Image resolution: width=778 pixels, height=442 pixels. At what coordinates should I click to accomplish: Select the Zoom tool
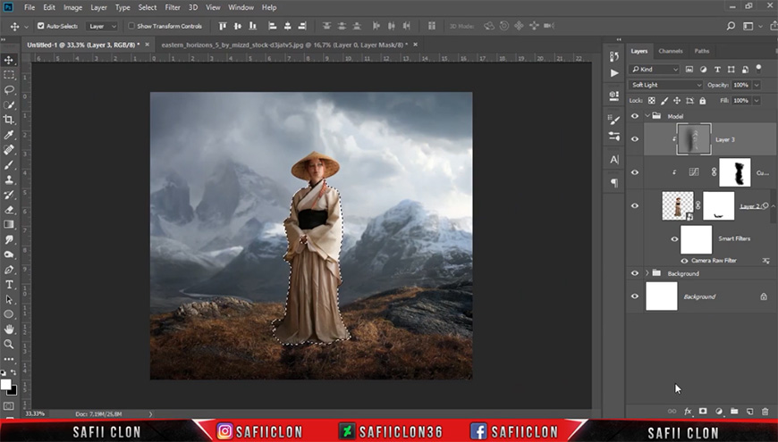tap(9, 344)
